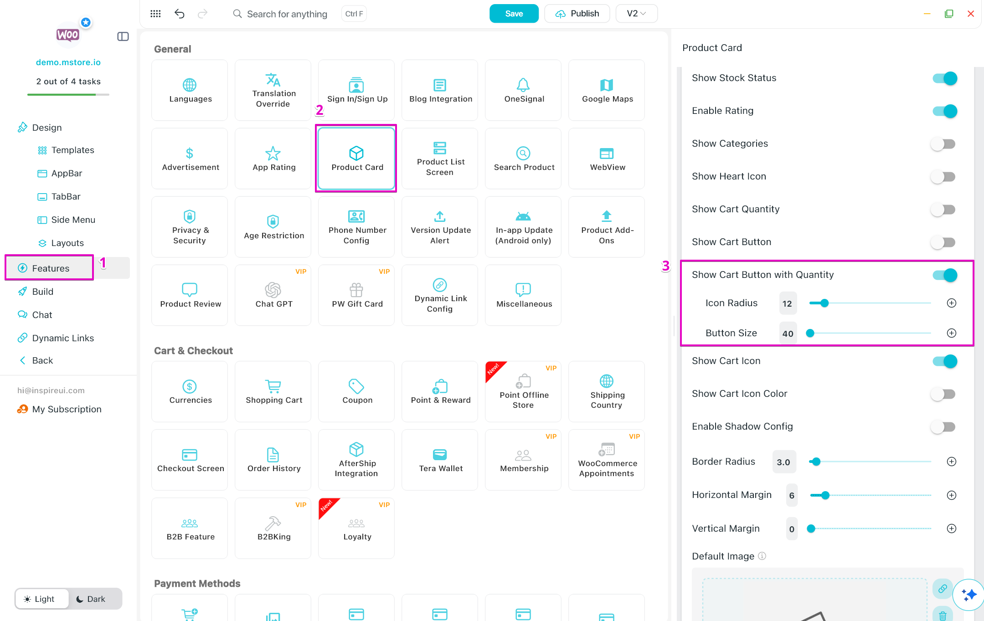The image size is (984, 621).
Task: Toggle Show Cart Button with Quantity
Action: click(x=944, y=275)
